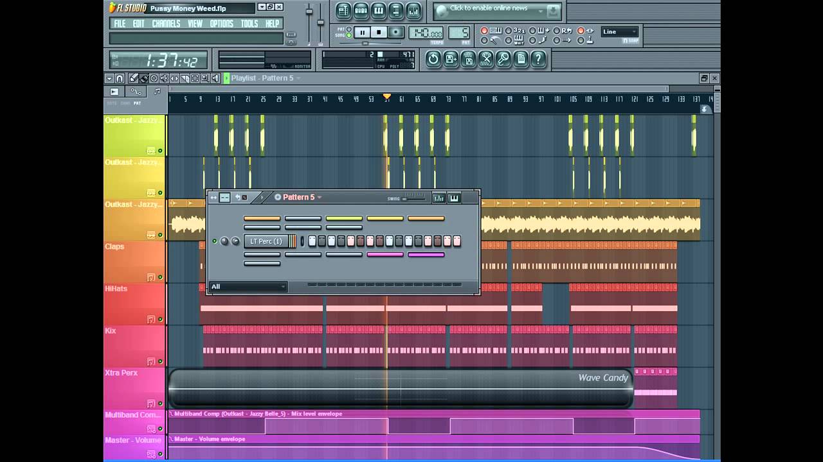Open the CHANNELS menu
This screenshot has height=462, width=823.
click(x=166, y=23)
